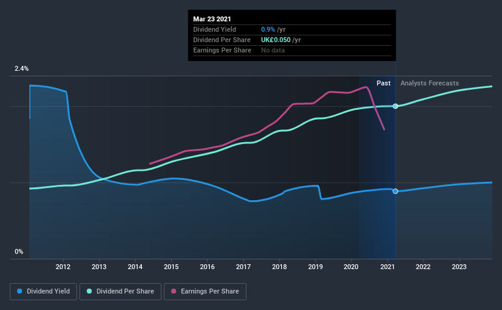Click the Mar 23 2021 tooltip date

click(x=212, y=19)
